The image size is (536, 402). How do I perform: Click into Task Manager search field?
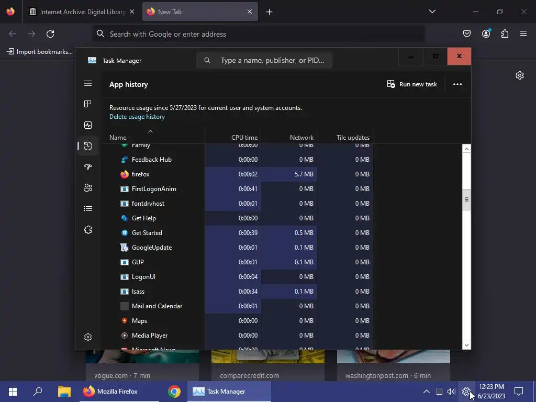[264, 60]
